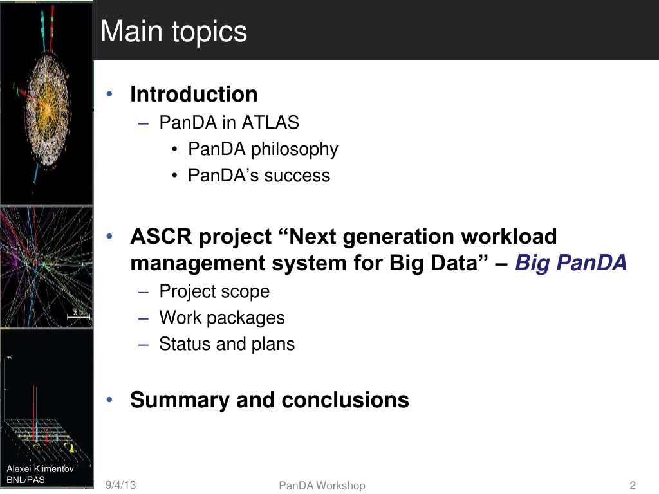Select the 'Introduction' heading
This screenshot has height=494, width=659.
click(194, 94)
